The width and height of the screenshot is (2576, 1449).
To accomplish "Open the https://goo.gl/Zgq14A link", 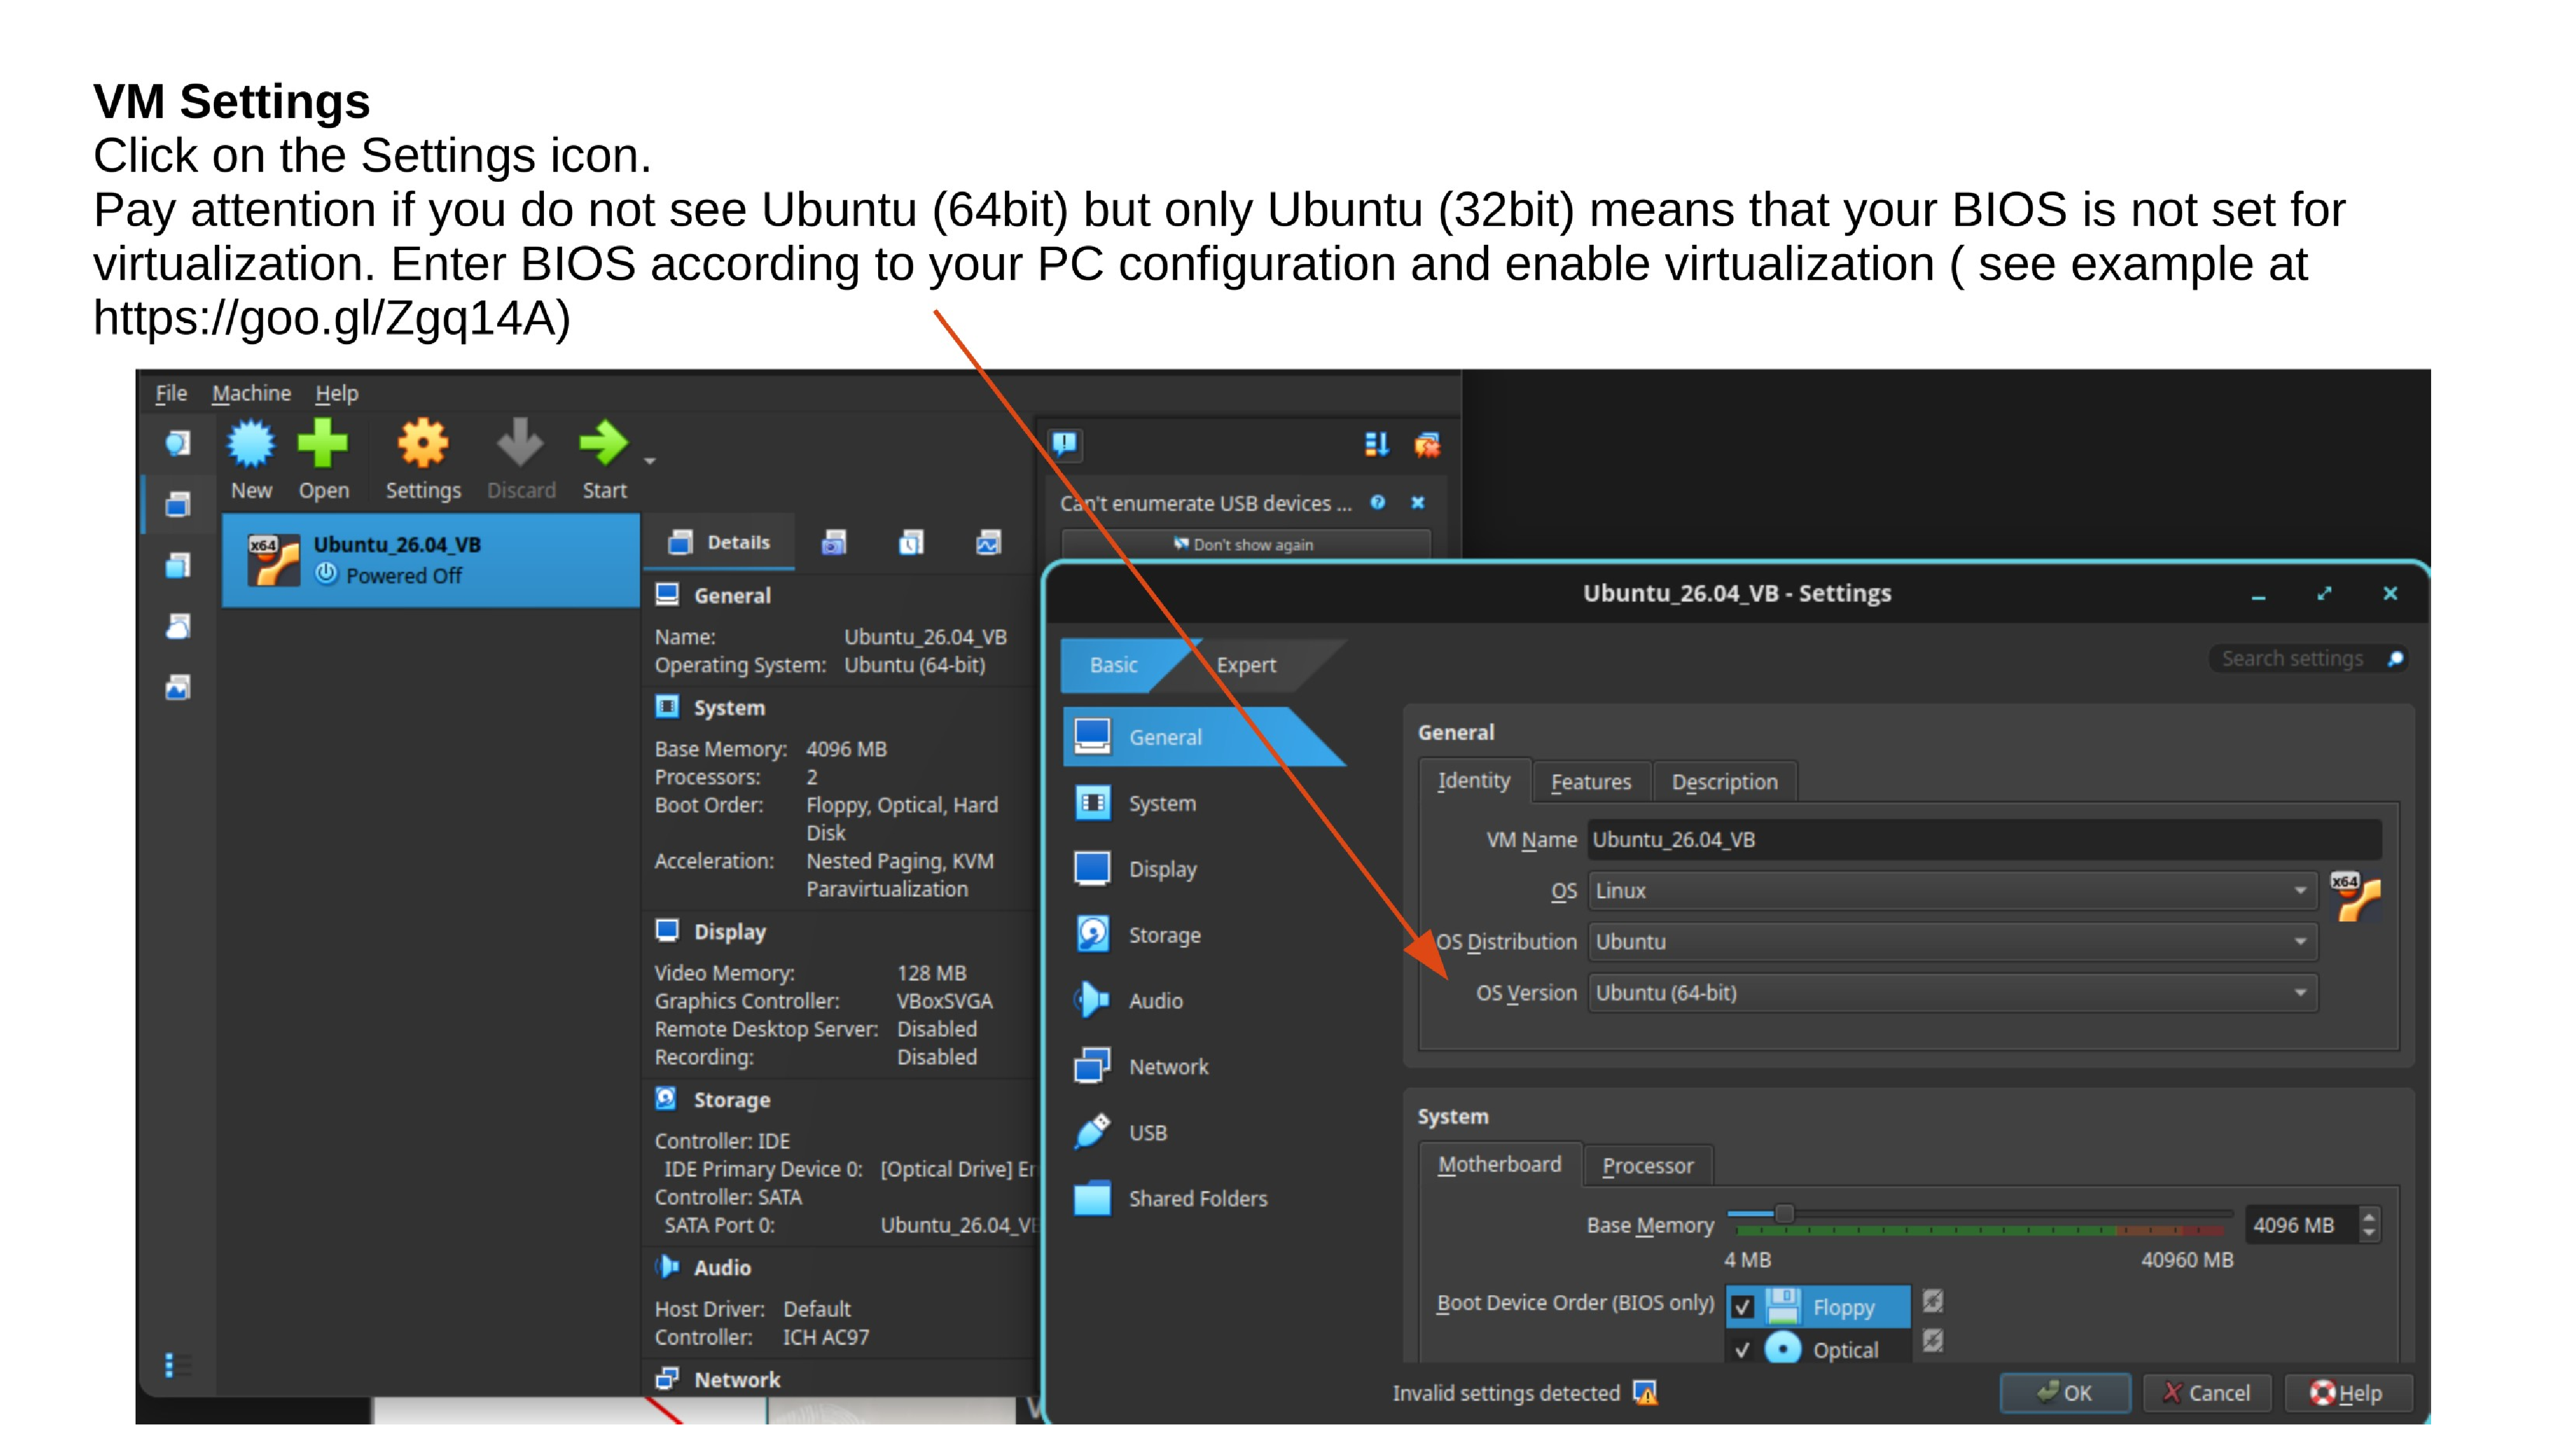I will click(323, 319).
